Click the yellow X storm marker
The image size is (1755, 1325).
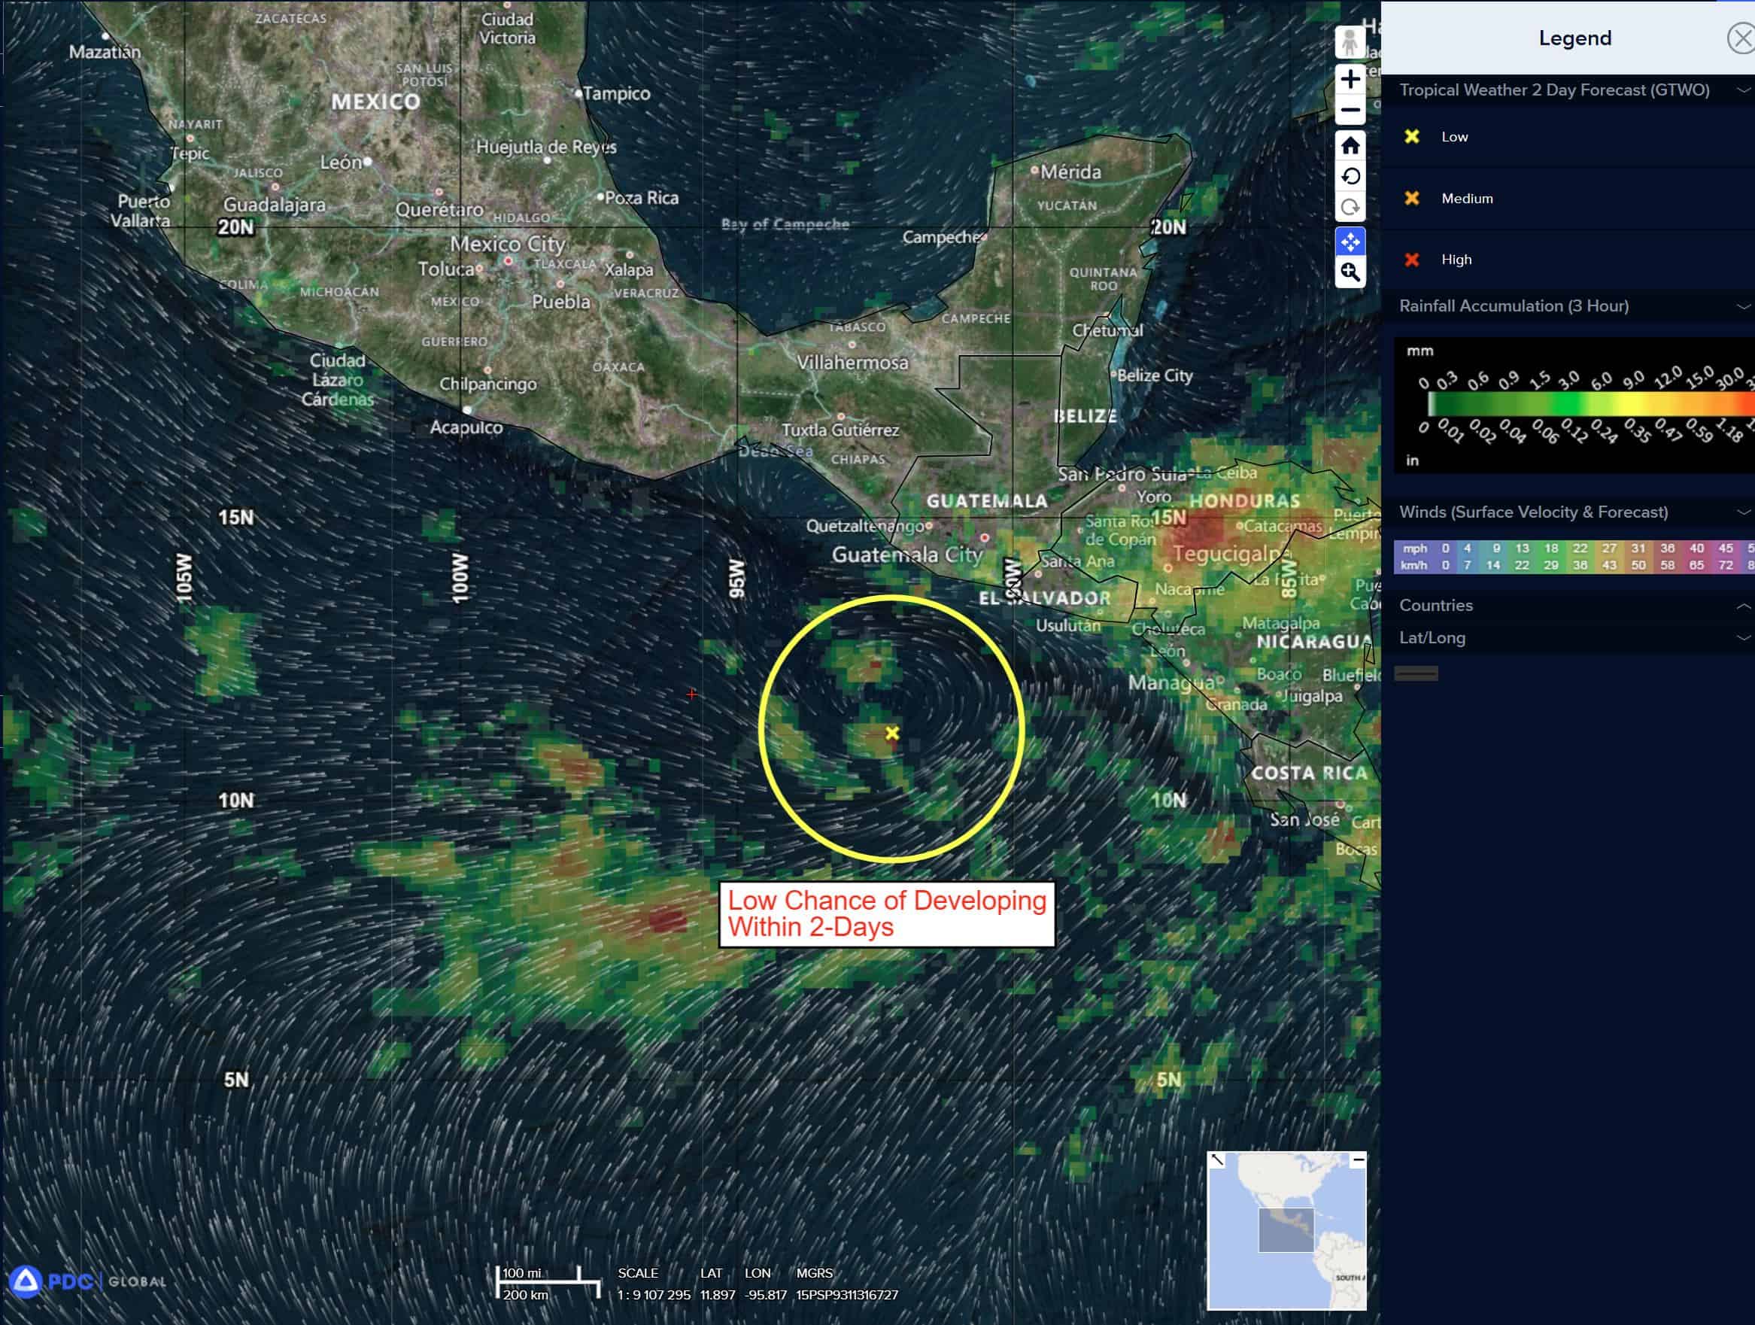click(891, 733)
